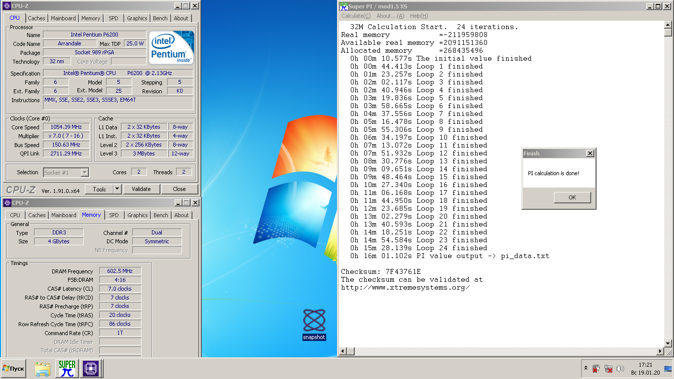Open the Help menu in Super PI
Viewport: 674px width, 379px height.
click(419, 16)
